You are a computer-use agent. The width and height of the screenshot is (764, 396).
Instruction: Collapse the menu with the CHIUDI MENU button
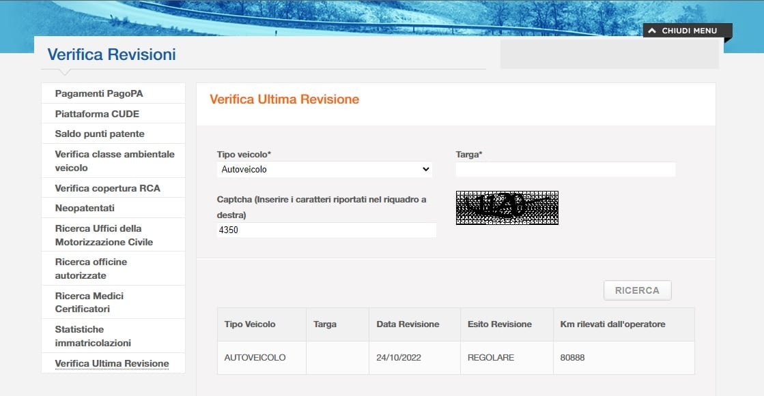coord(688,30)
